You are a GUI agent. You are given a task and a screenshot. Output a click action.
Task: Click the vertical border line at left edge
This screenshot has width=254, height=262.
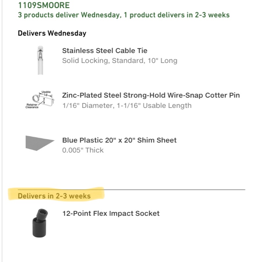[x=2, y=131]
